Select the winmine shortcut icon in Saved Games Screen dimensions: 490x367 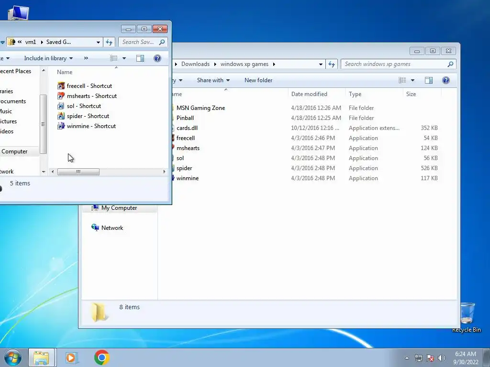point(61,126)
